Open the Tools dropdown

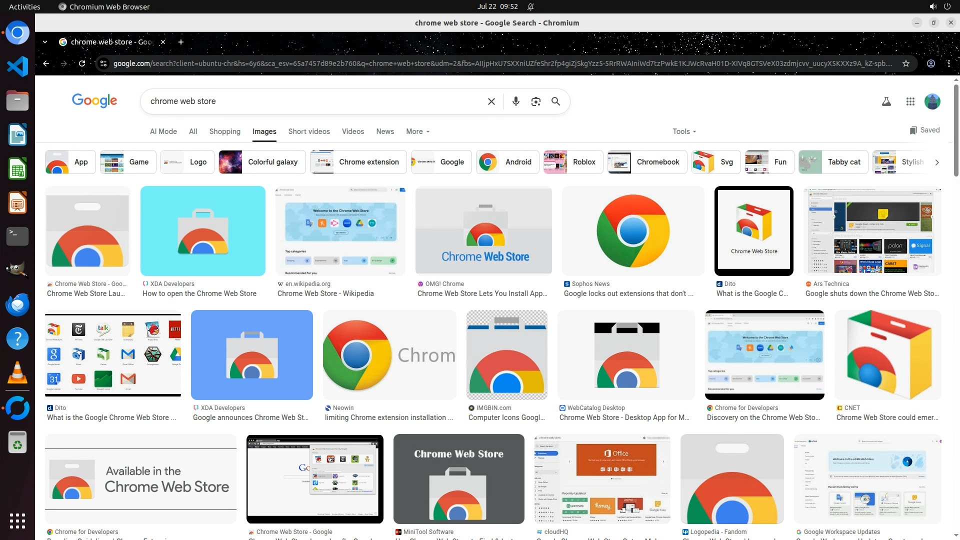(684, 131)
